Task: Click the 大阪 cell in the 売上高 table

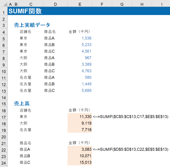Action: tap(24, 123)
